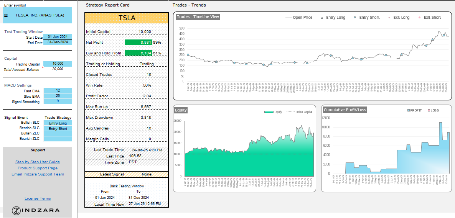Viewport: 455px width, 218px height.
Task: Click the Initial Capital 10,000 value in report card
Action: click(x=145, y=31)
